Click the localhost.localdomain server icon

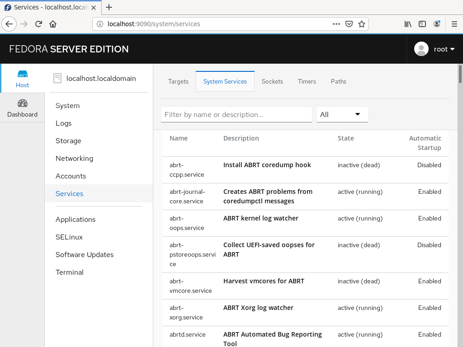click(x=57, y=78)
